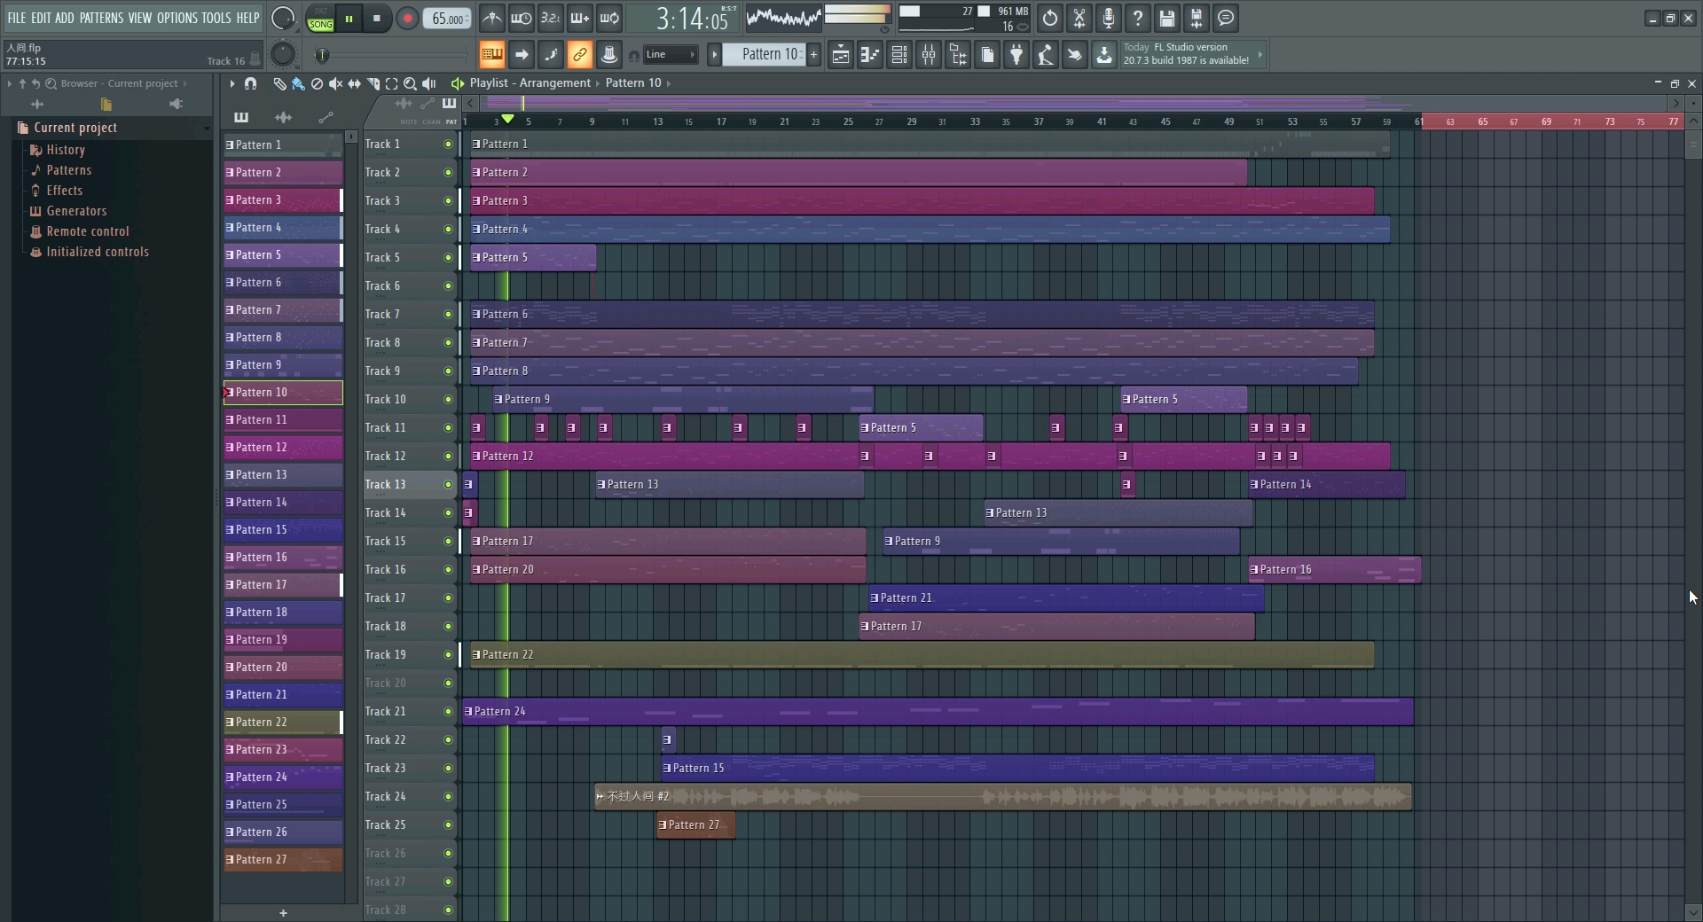Open the TOOLS menu
This screenshot has height=922, width=1703.
pos(216,18)
